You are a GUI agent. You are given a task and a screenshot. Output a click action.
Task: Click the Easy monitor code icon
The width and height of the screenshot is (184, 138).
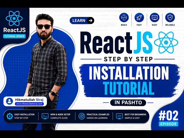[155, 18]
